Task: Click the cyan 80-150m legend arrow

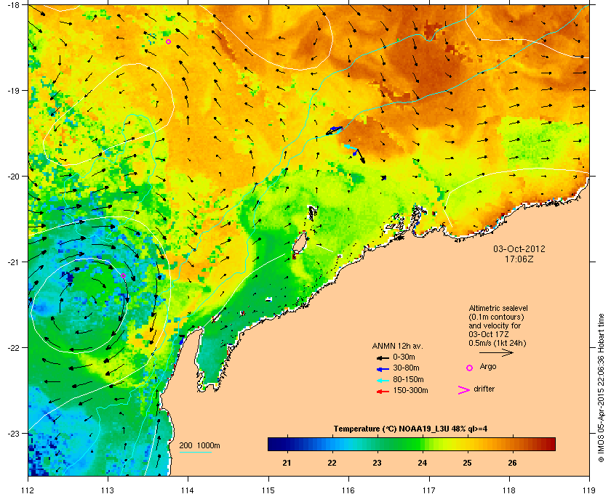Action: 383,380
